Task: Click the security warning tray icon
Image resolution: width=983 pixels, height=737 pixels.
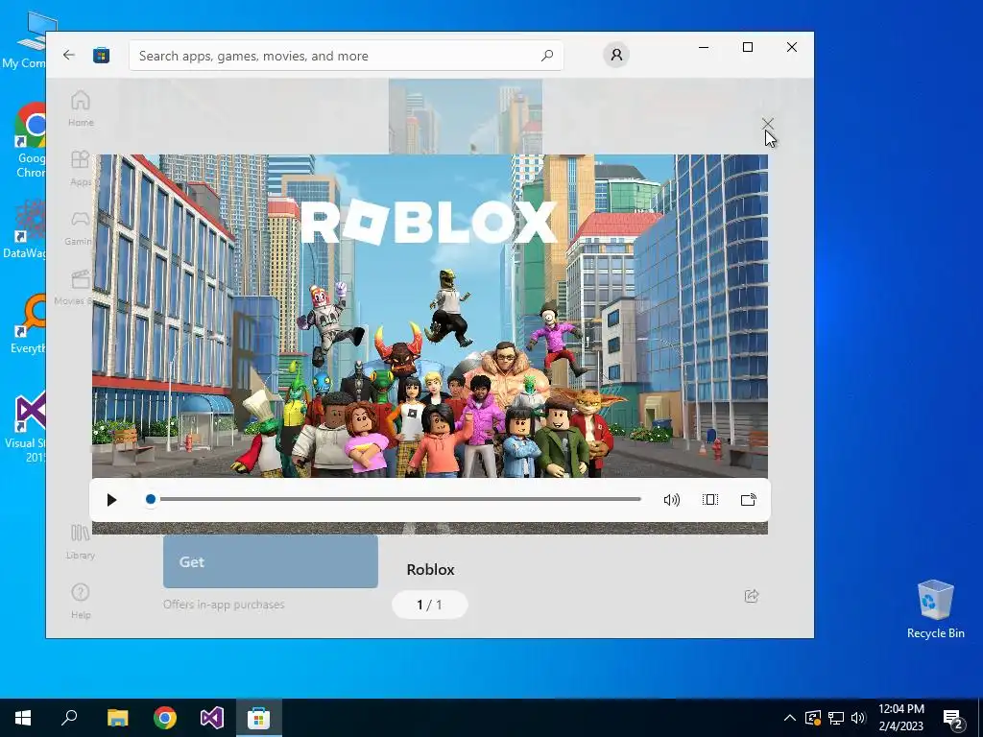Action: (813, 718)
